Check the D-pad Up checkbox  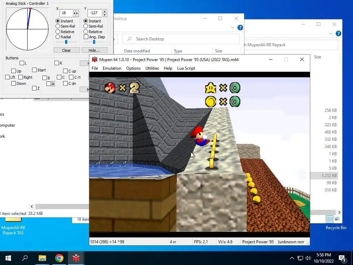pyautogui.click(x=13, y=71)
